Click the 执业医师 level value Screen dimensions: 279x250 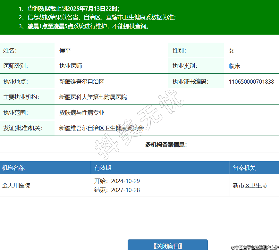pos(71,66)
